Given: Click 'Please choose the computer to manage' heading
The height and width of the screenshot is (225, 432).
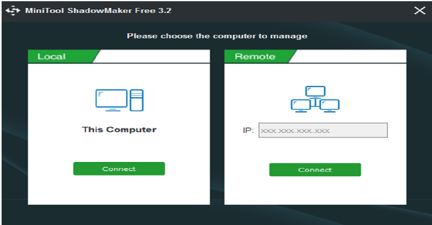Looking at the screenshot, I should (217, 36).
